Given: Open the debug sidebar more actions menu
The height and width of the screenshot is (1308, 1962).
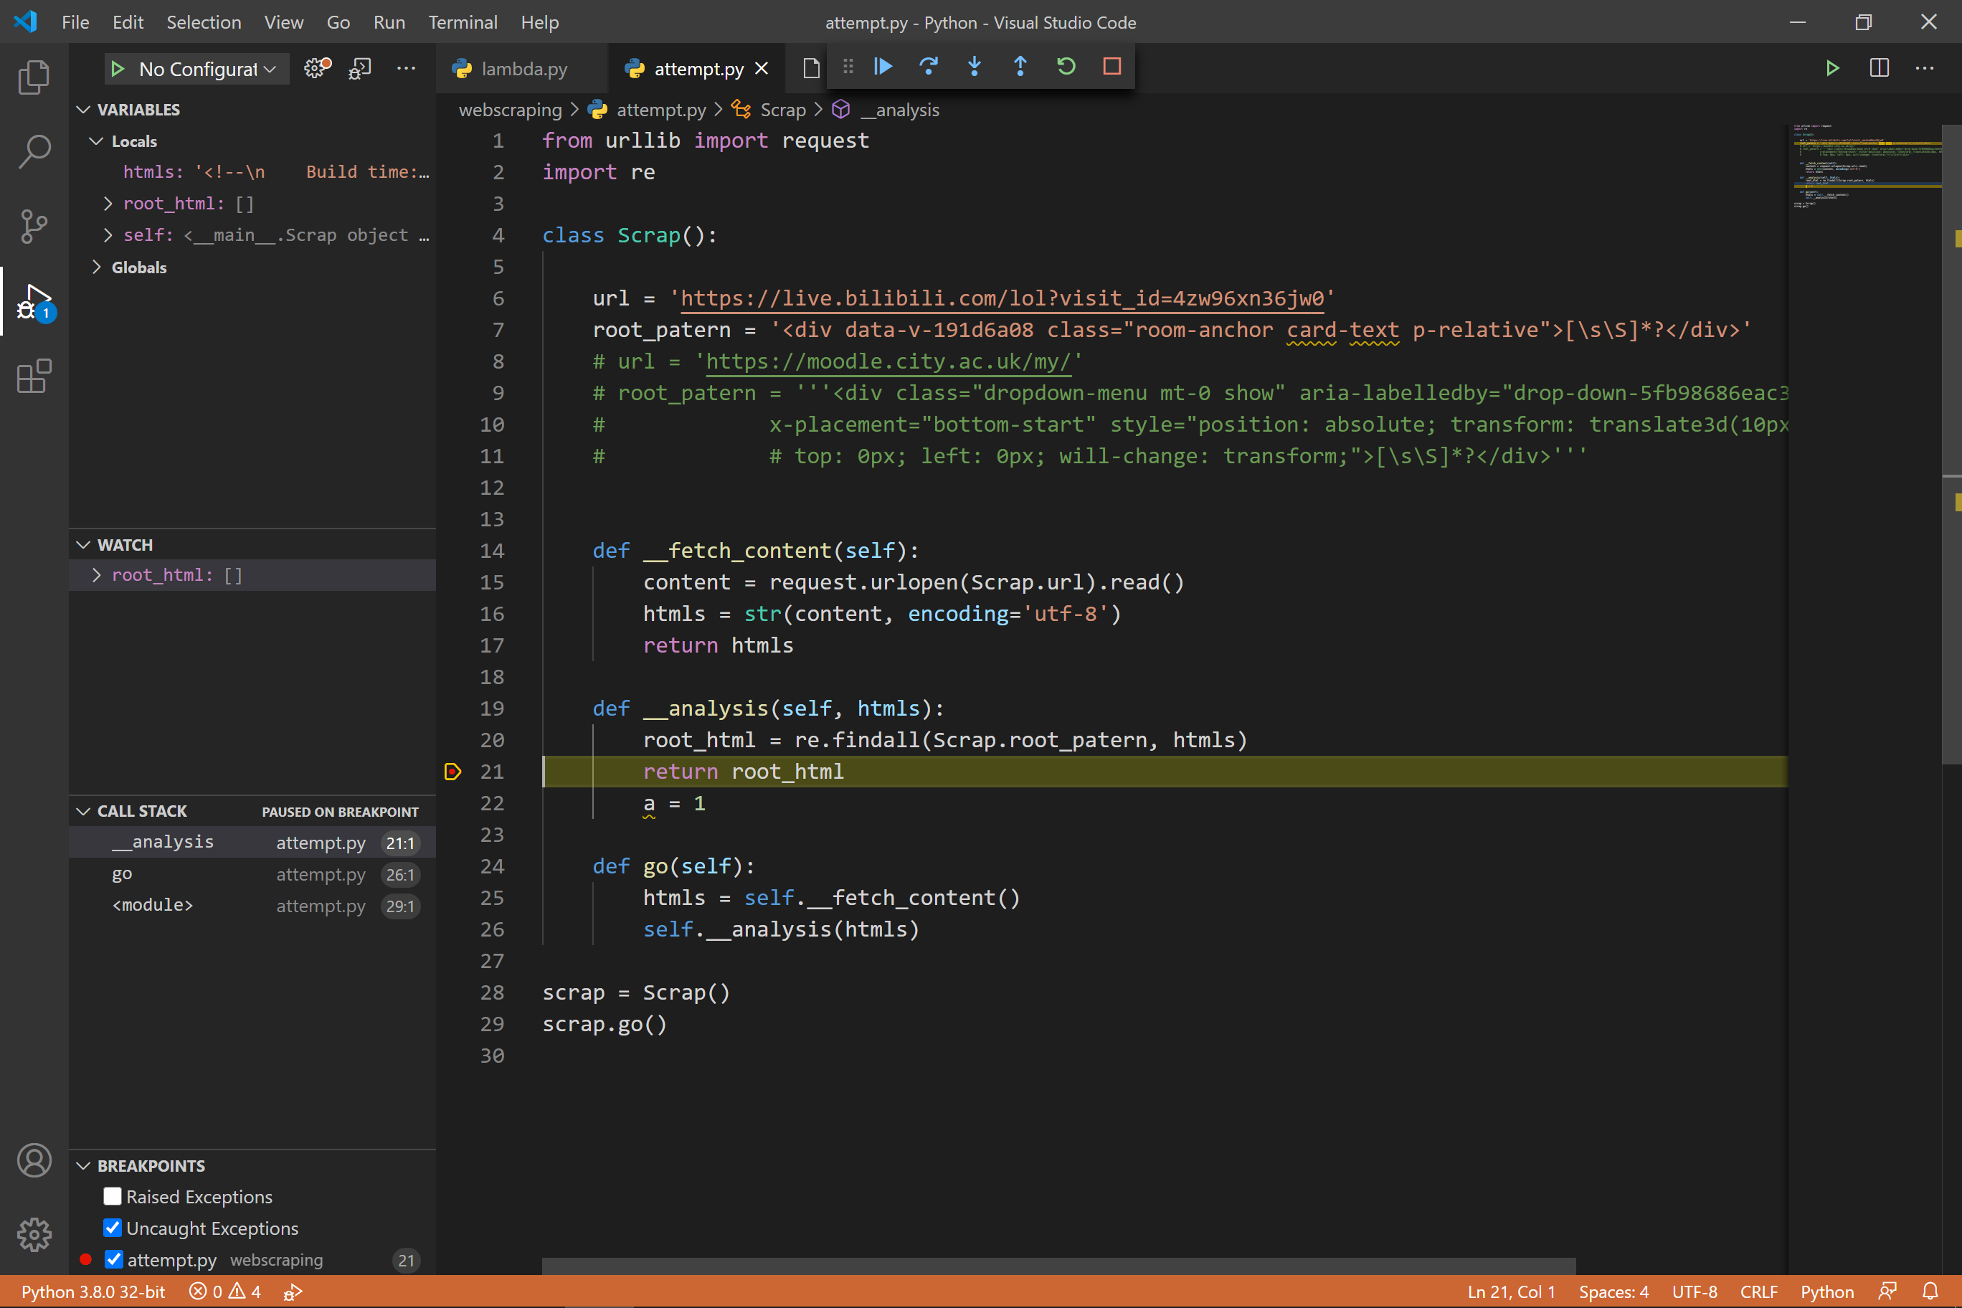Looking at the screenshot, I should [x=407, y=68].
